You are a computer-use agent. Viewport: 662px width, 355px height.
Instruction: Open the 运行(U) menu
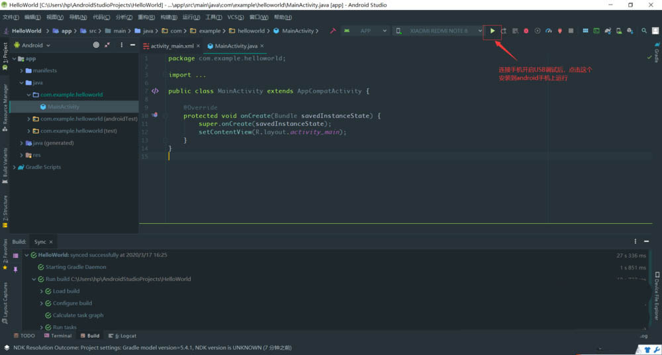191,17
